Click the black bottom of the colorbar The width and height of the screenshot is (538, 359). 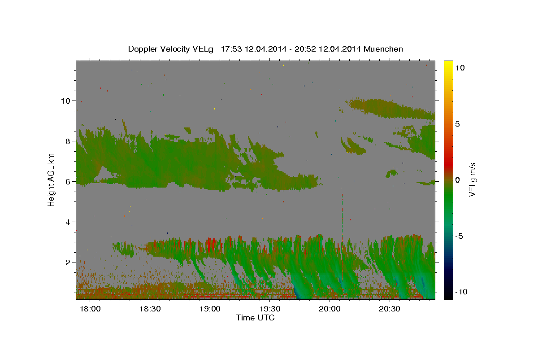pyautogui.click(x=448, y=294)
